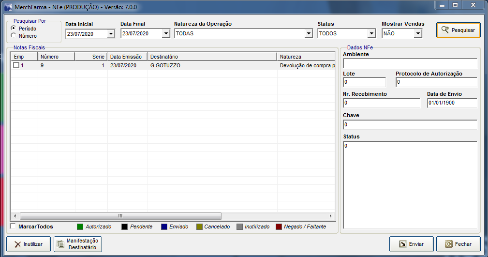Click the dark red Negado / Faltante swatch
This screenshot has width=488, height=257.
pyautogui.click(x=279, y=227)
